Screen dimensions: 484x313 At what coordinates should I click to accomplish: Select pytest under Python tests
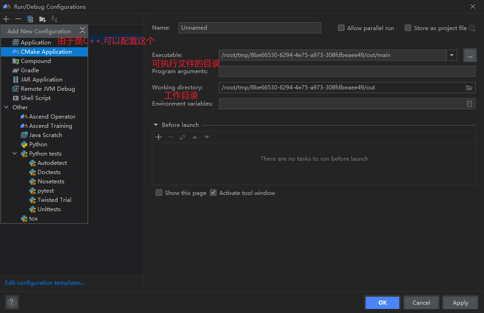click(x=45, y=191)
